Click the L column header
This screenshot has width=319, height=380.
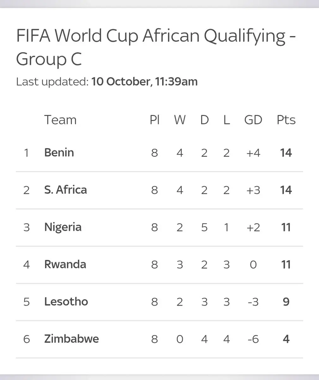[x=226, y=120]
